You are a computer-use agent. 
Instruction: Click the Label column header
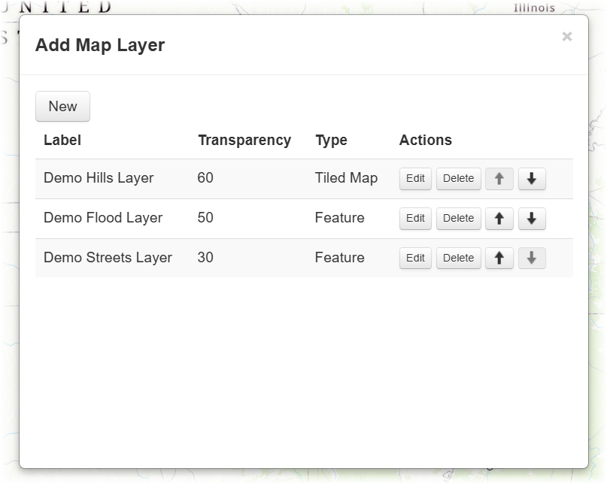point(62,140)
